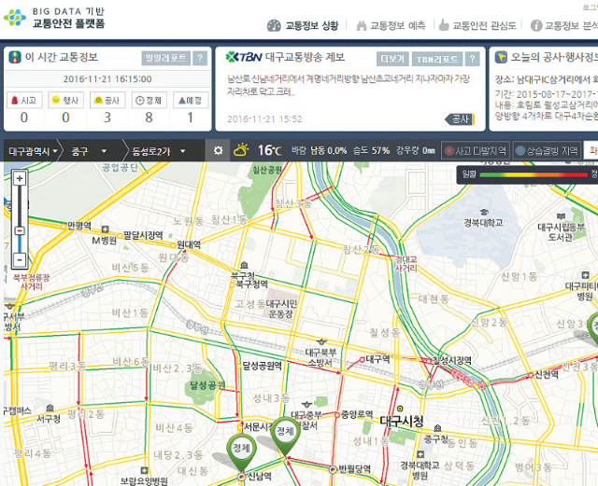This screenshot has height=486, width=598.
Task: Click the weather sun-cloud icon
Action: [x=242, y=150]
